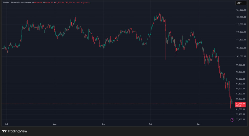The image size is (249, 136).
Task: Click the purple lightning bolt icon
Action: [x=232, y=120]
